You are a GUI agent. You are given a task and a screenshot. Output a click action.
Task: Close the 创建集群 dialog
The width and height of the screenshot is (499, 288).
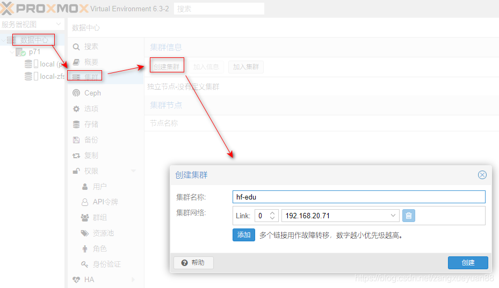(x=482, y=175)
